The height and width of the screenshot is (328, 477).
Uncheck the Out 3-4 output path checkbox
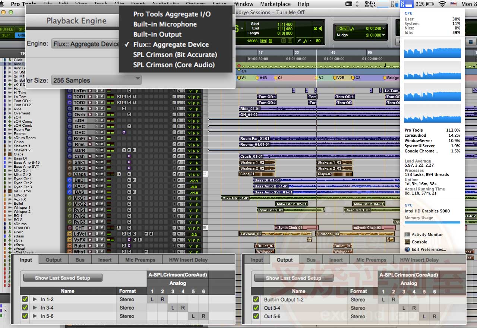coord(256,308)
